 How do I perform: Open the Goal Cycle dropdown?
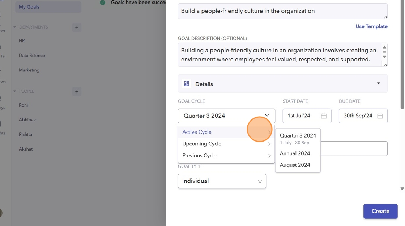[x=226, y=116]
